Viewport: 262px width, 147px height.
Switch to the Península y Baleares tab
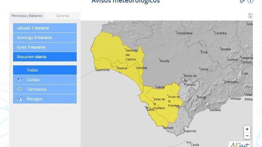[27, 16]
